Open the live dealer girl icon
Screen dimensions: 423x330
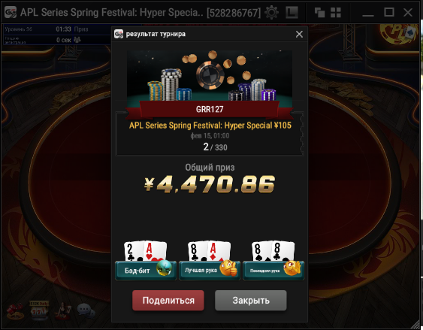(x=63, y=311)
